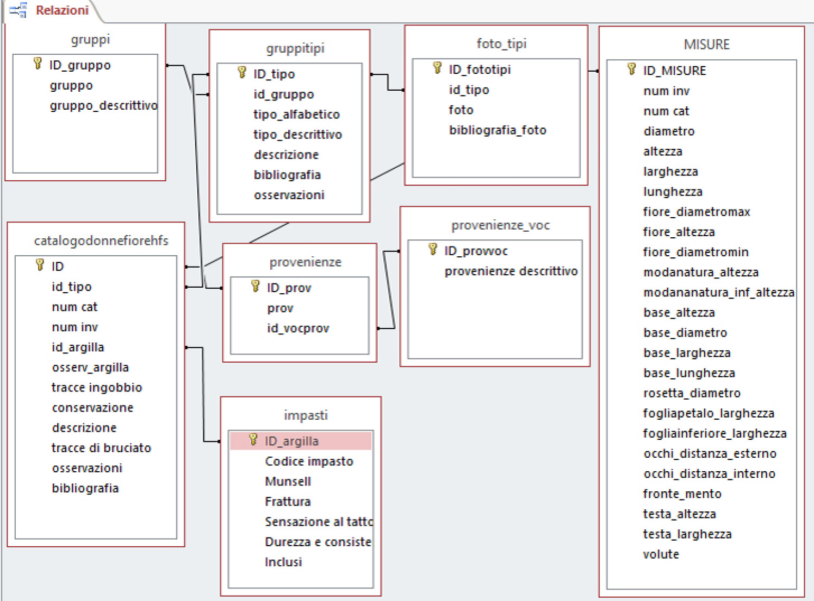The image size is (814, 601).
Task: Select the foto_tipi table title
Action: point(501,43)
